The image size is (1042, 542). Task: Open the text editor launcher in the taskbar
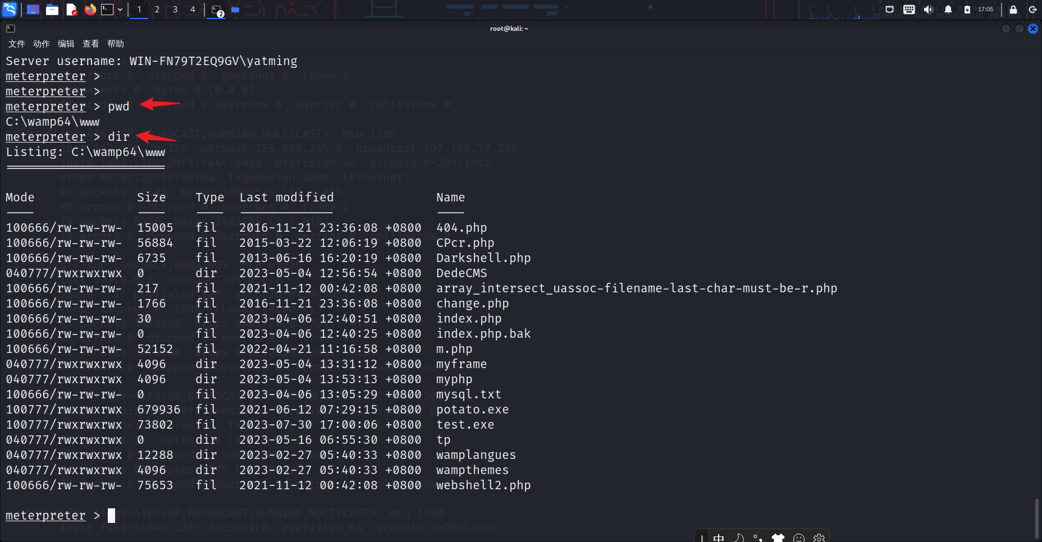tap(71, 9)
